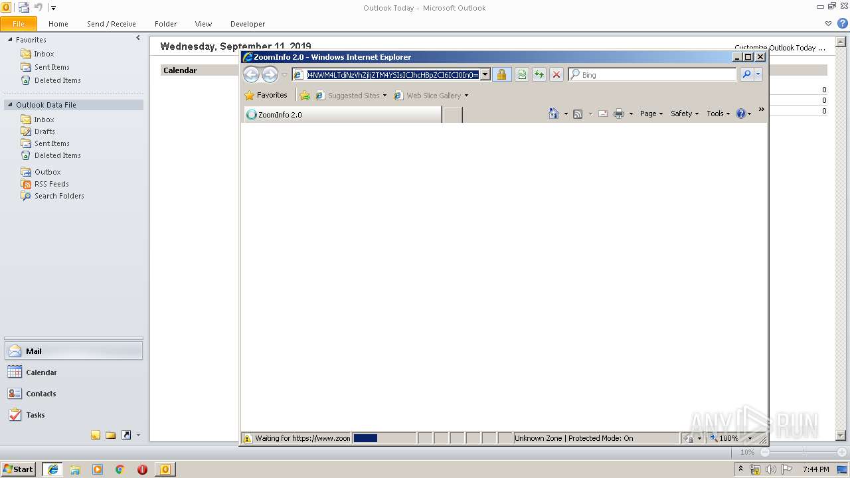Click the IE Help question mark icon
This screenshot has width=850, height=478.
pyautogui.click(x=741, y=114)
